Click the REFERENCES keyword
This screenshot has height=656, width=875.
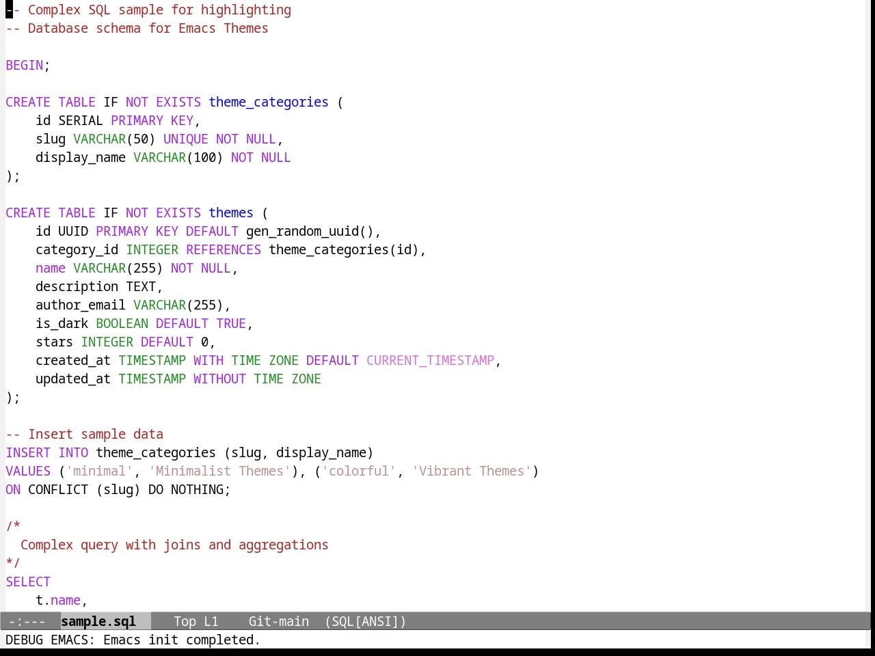pyautogui.click(x=224, y=249)
